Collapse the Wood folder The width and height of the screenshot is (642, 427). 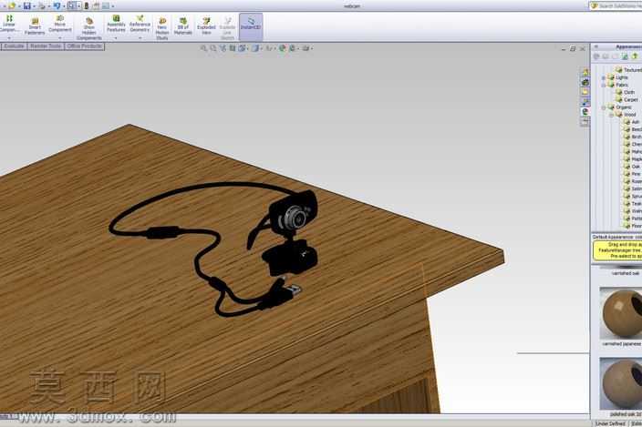point(611,116)
